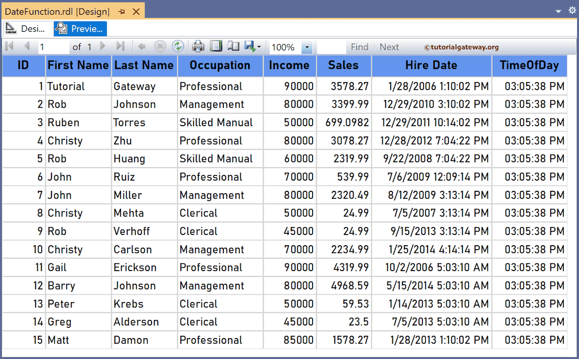Refresh the report preview
This screenshot has height=359, width=579.
[x=178, y=47]
